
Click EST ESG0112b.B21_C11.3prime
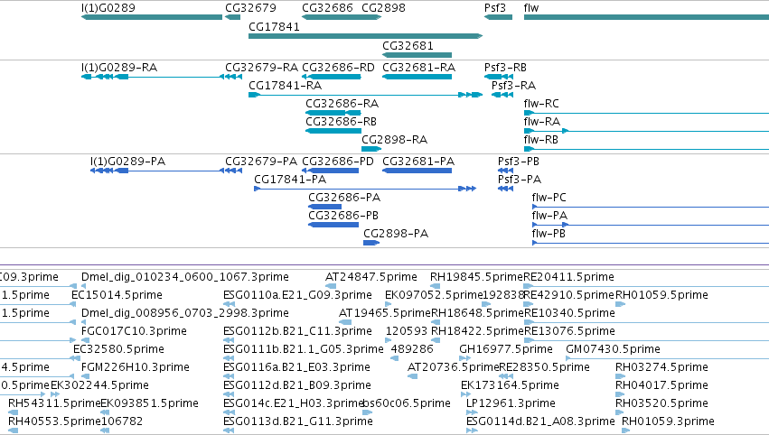[x=297, y=331]
